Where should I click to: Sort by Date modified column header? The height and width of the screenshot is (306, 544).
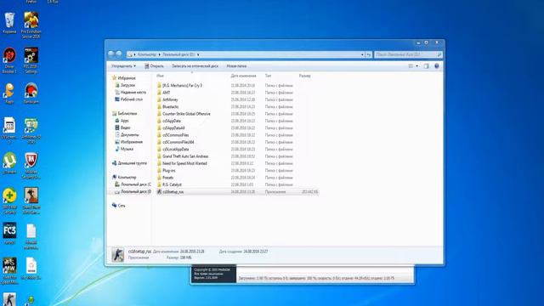[244, 76]
